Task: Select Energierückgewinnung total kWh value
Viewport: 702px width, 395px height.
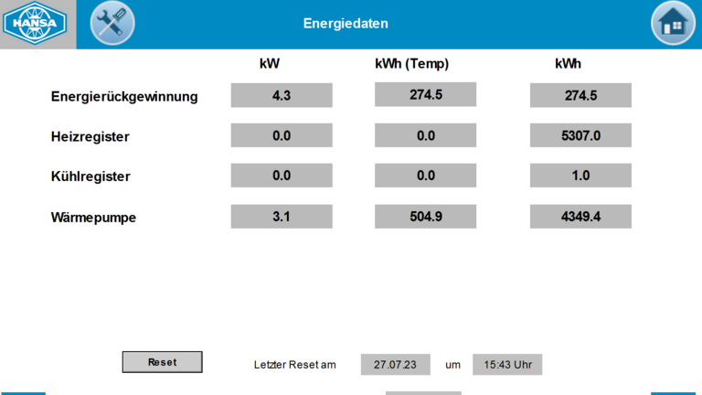Action: point(580,95)
